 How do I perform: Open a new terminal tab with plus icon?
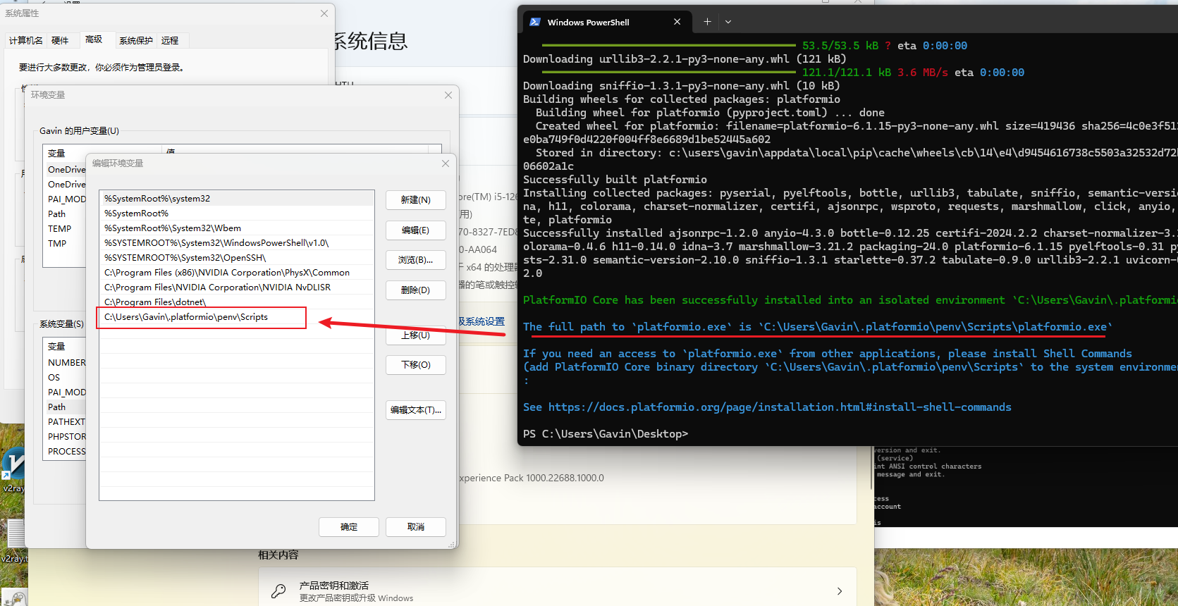click(707, 22)
